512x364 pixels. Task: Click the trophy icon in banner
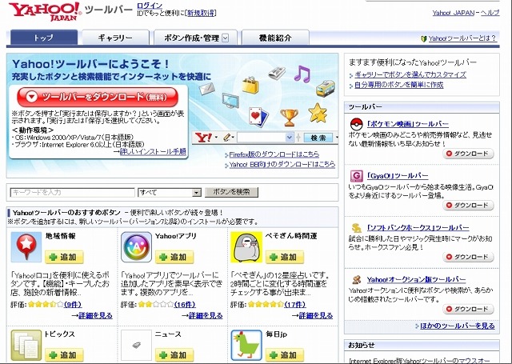click(x=290, y=118)
